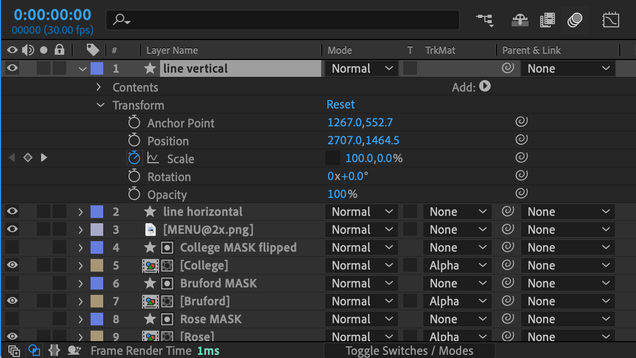This screenshot has width=636, height=358.
Task: Toggle the Motion Blur master switch
Action: pyautogui.click(x=575, y=20)
